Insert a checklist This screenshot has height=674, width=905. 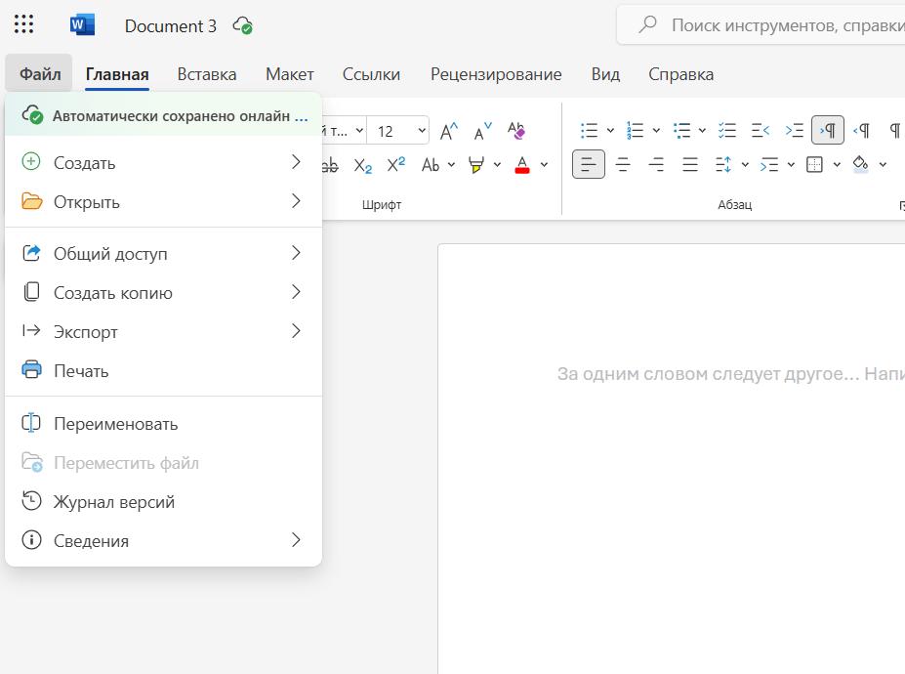[727, 131]
